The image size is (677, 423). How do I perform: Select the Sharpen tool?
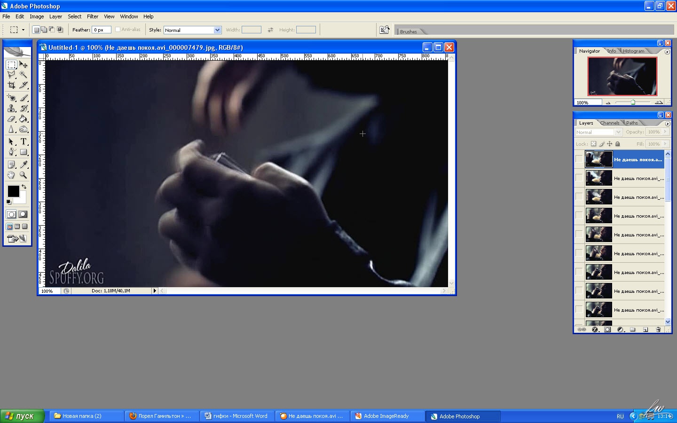tap(11, 129)
